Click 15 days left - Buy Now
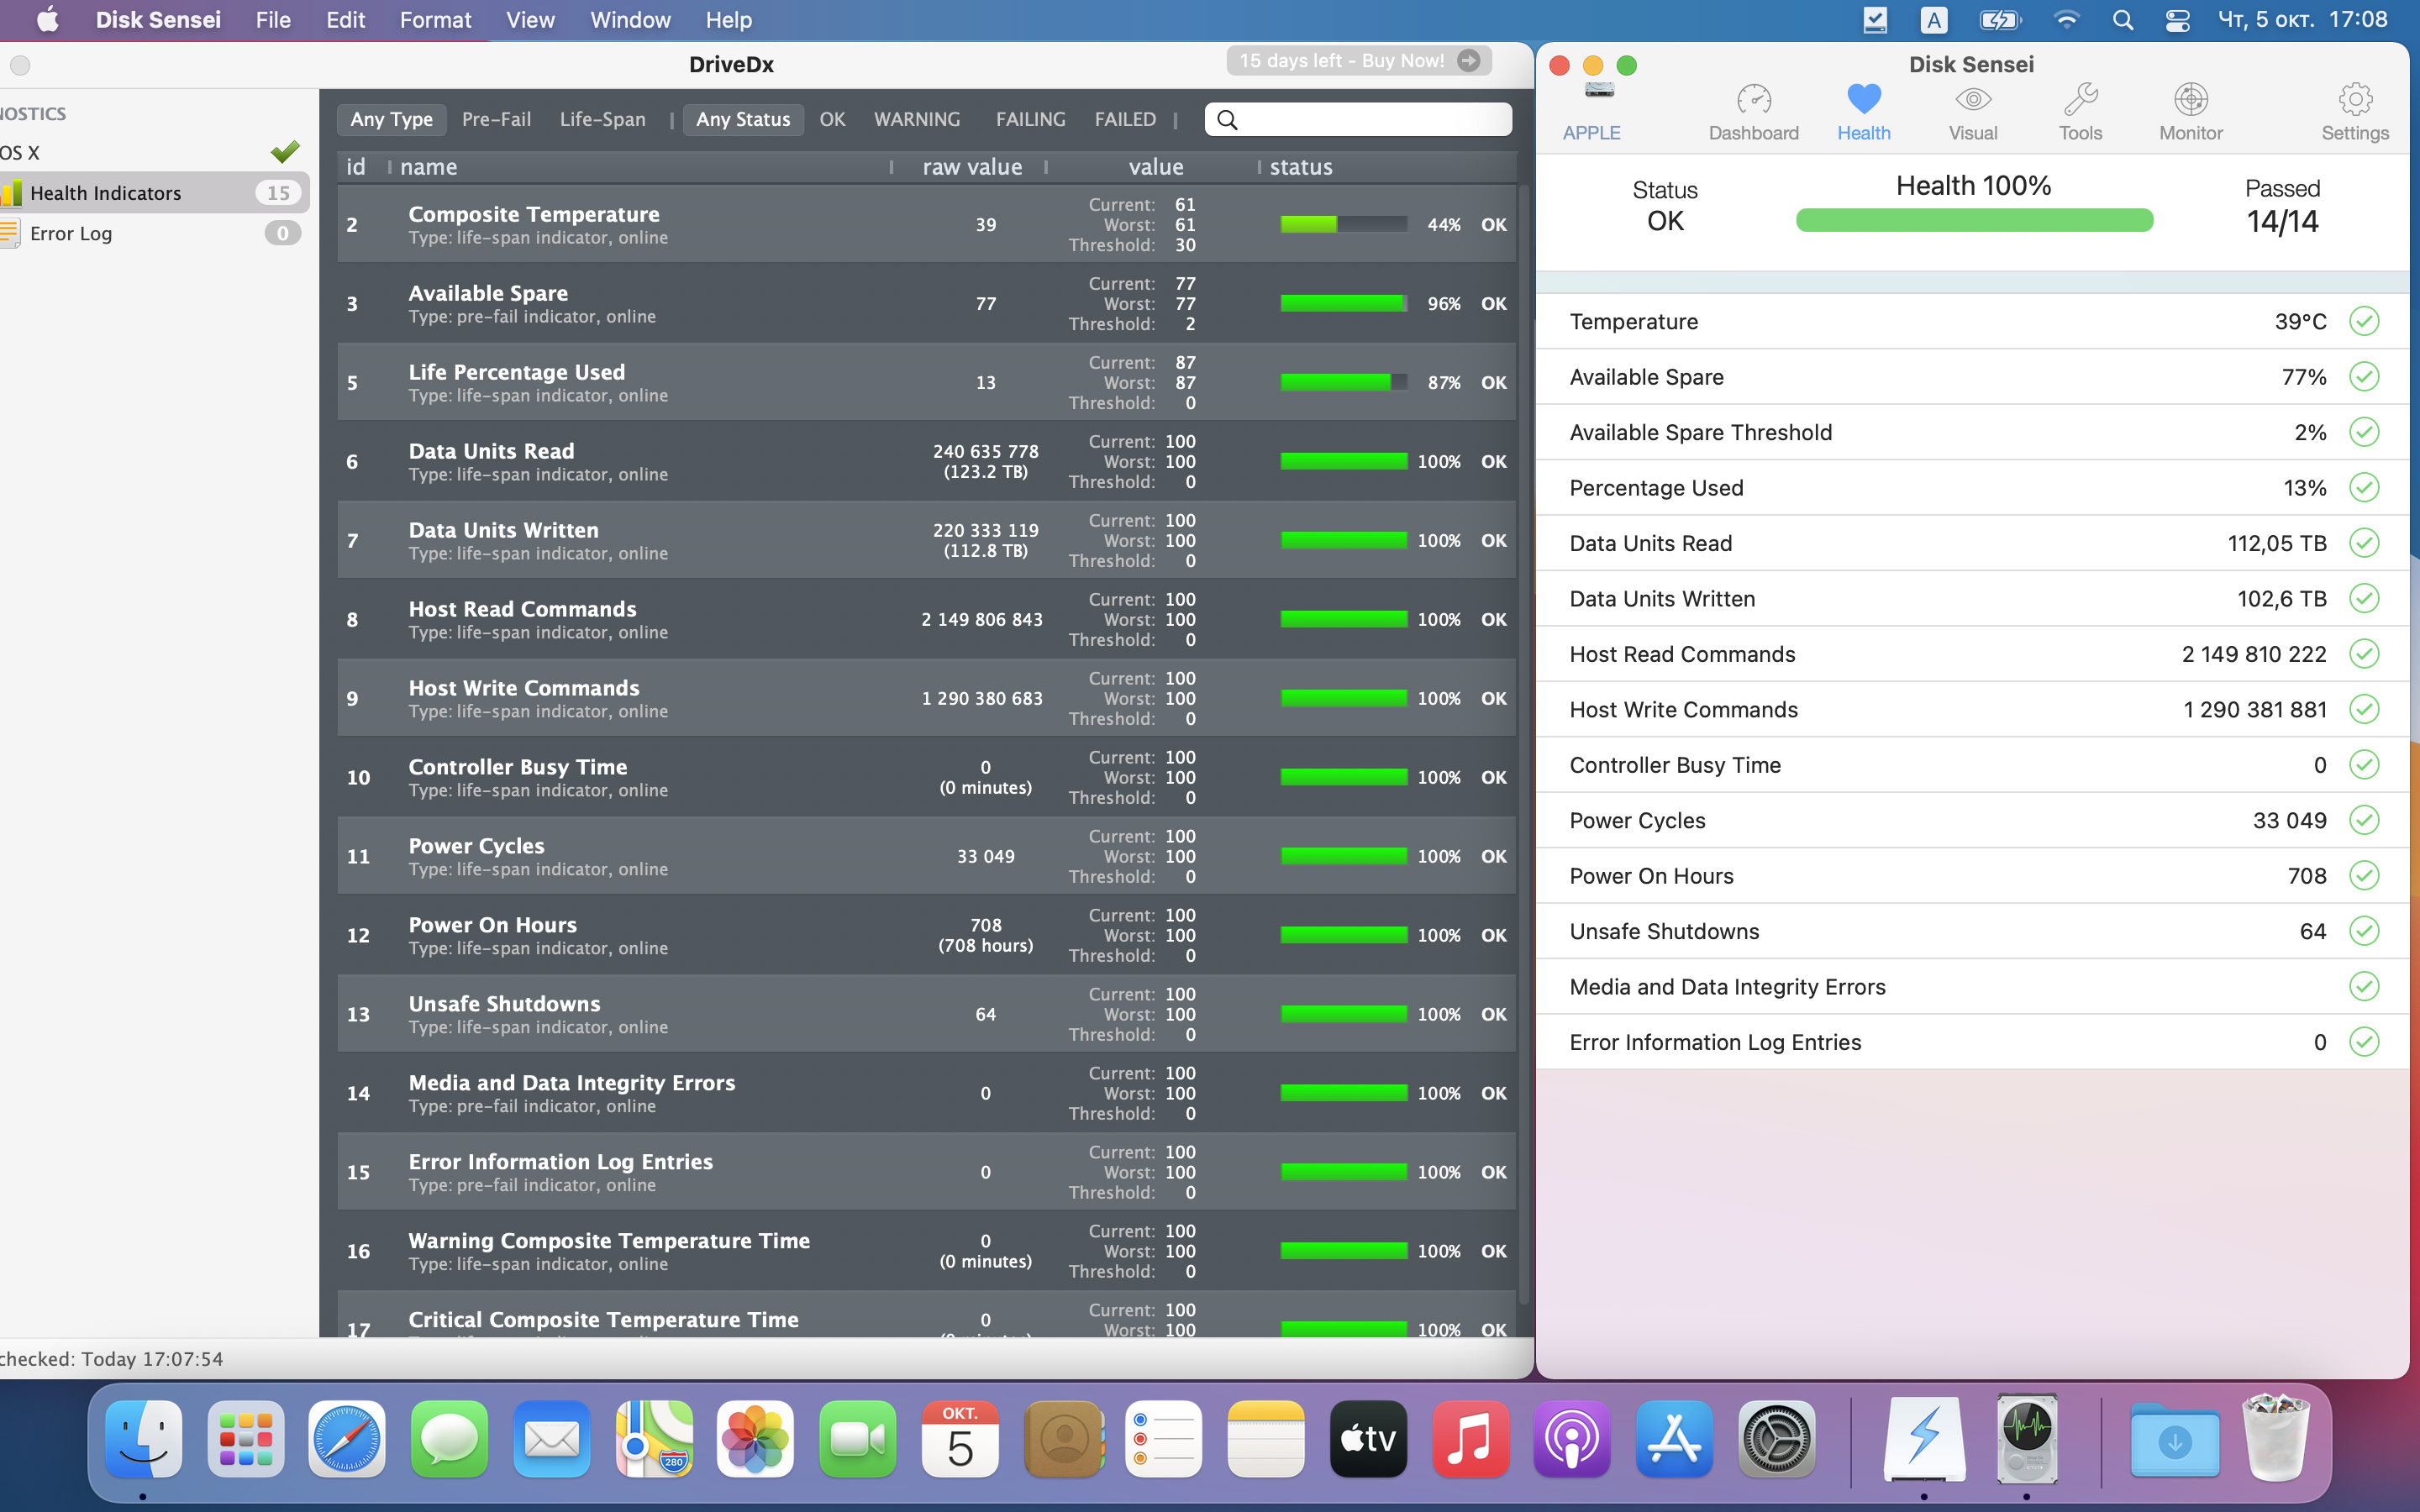Viewport: 2420px width, 1512px height. 1359,60
